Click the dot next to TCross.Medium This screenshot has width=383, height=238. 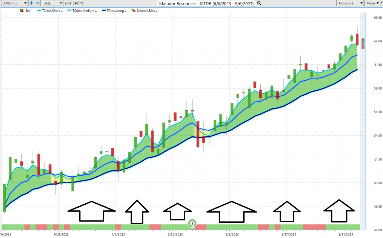96,12
